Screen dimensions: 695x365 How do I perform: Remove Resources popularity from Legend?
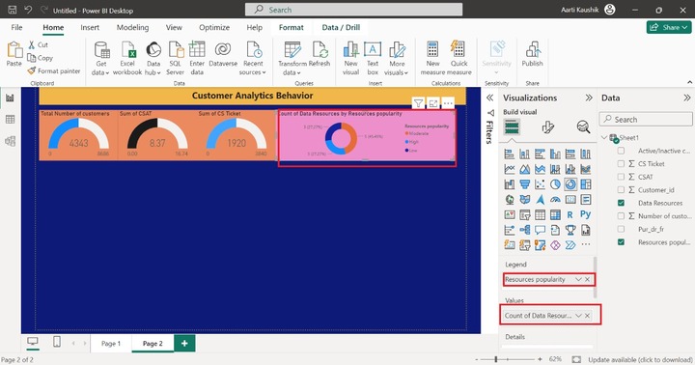click(587, 279)
